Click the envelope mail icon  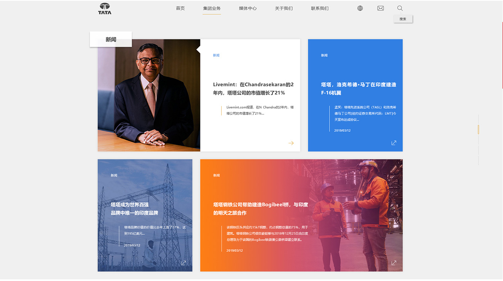click(x=381, y=8)
